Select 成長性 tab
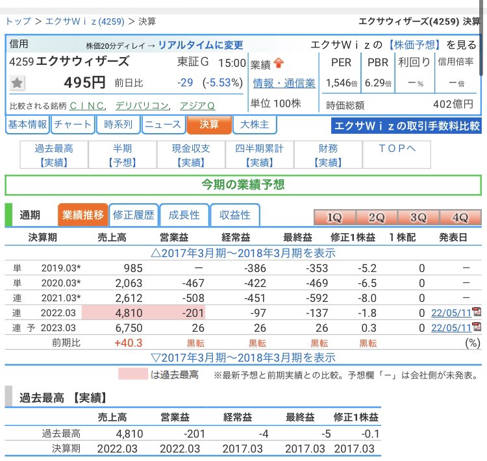This screenshot has width=487, height=461. point(184,215)
